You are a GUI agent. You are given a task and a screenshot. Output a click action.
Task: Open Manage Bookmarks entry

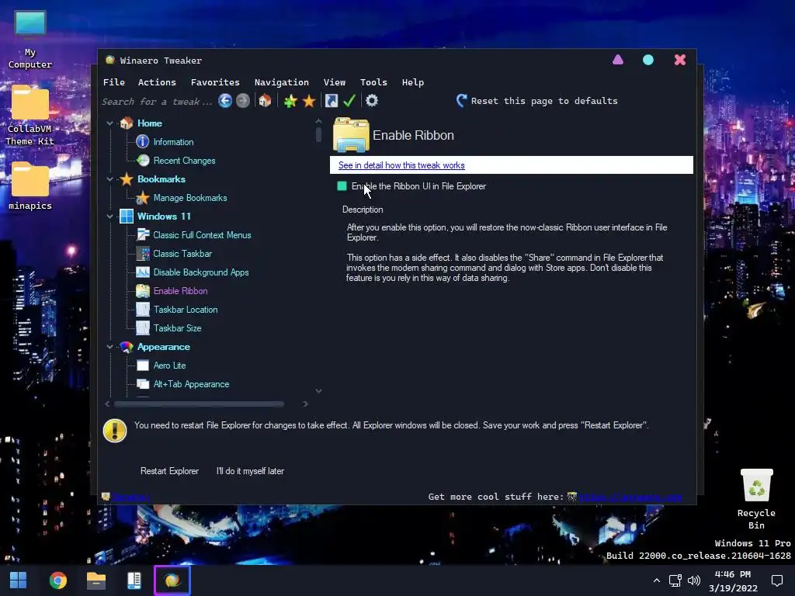pos(190,198)
